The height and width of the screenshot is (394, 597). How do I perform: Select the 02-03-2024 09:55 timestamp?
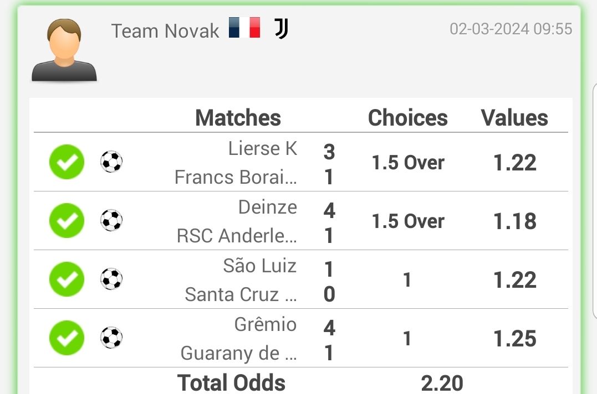tap(511, 29)
